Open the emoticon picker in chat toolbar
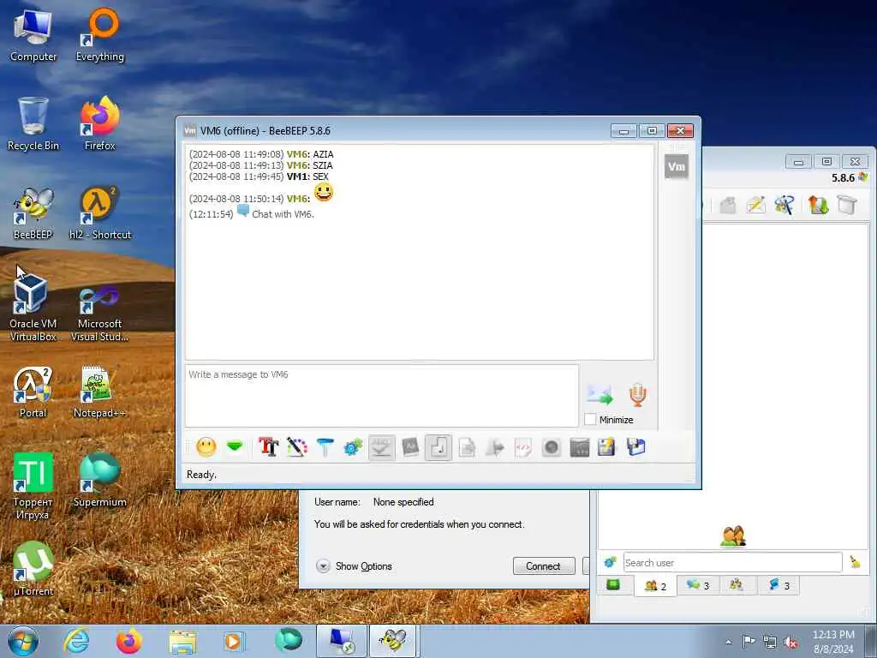The image size is (877, 658). coord(206,447)
